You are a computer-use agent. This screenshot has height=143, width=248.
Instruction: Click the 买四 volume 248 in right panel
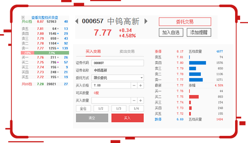pos(220,108)
